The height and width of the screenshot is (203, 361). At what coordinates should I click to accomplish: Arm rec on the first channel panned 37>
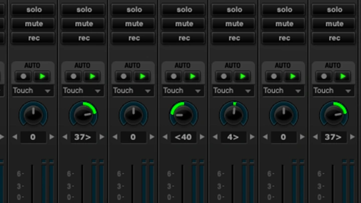click(83, 38)
